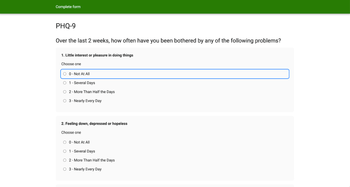
Task: Choose '1 - Several Days' for feeling down question
Action: coord(65,151)
